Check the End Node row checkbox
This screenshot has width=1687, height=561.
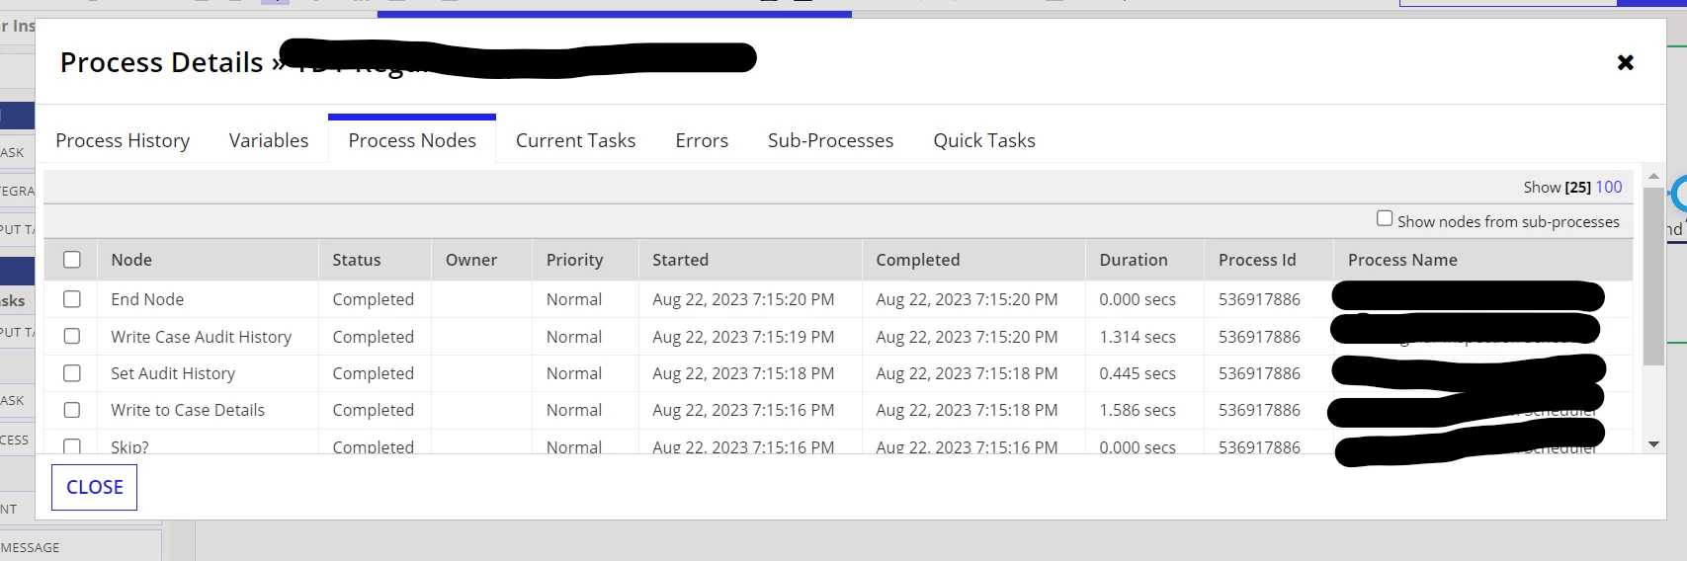72,298
